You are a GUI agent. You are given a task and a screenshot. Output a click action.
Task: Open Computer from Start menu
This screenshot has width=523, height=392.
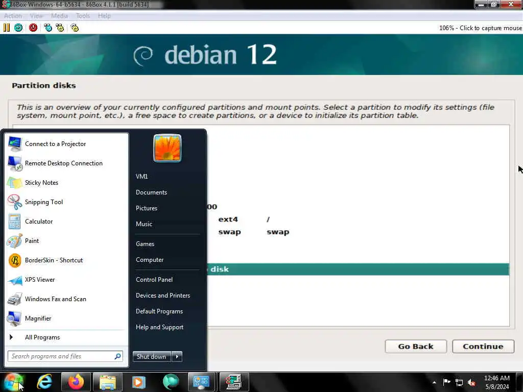click(x=167, y=260)
